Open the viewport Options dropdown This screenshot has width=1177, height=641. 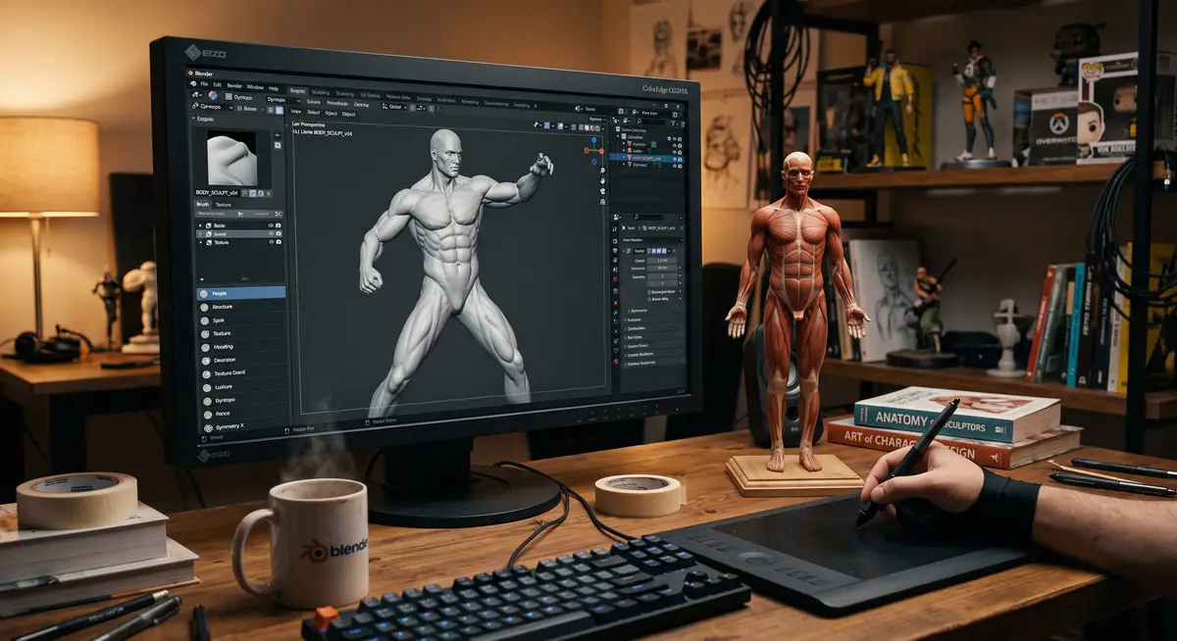click(597, 120)
